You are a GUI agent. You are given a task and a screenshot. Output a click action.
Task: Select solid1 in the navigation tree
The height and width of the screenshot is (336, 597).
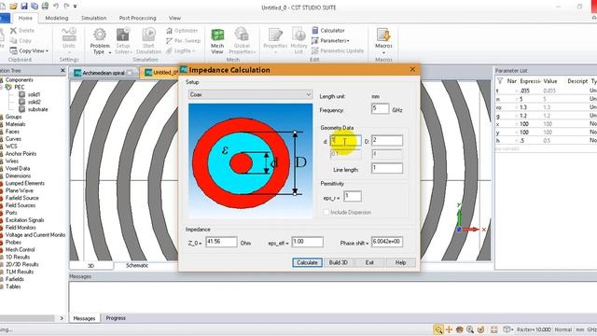coord(35,94)
